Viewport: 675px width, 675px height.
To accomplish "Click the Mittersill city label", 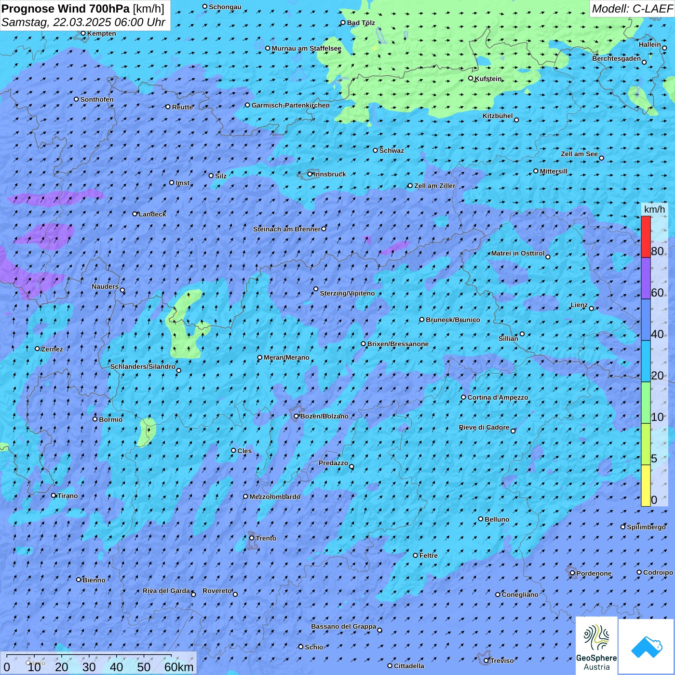I will click(x=553, y=171).
